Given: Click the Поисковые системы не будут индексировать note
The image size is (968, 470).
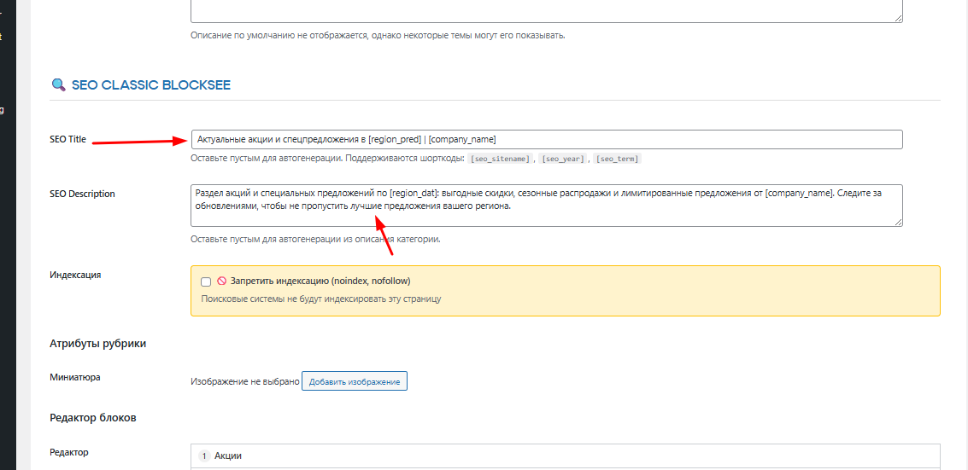Looking at the screenshot, I should click(x=320, y=299).
